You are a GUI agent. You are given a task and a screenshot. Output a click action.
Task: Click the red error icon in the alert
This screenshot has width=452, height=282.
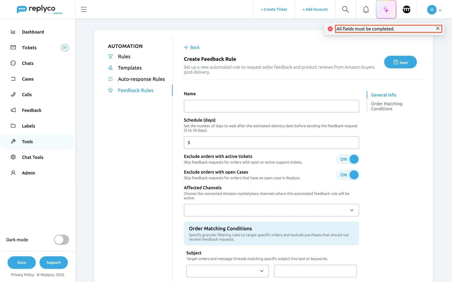click(x=330, y=29)
